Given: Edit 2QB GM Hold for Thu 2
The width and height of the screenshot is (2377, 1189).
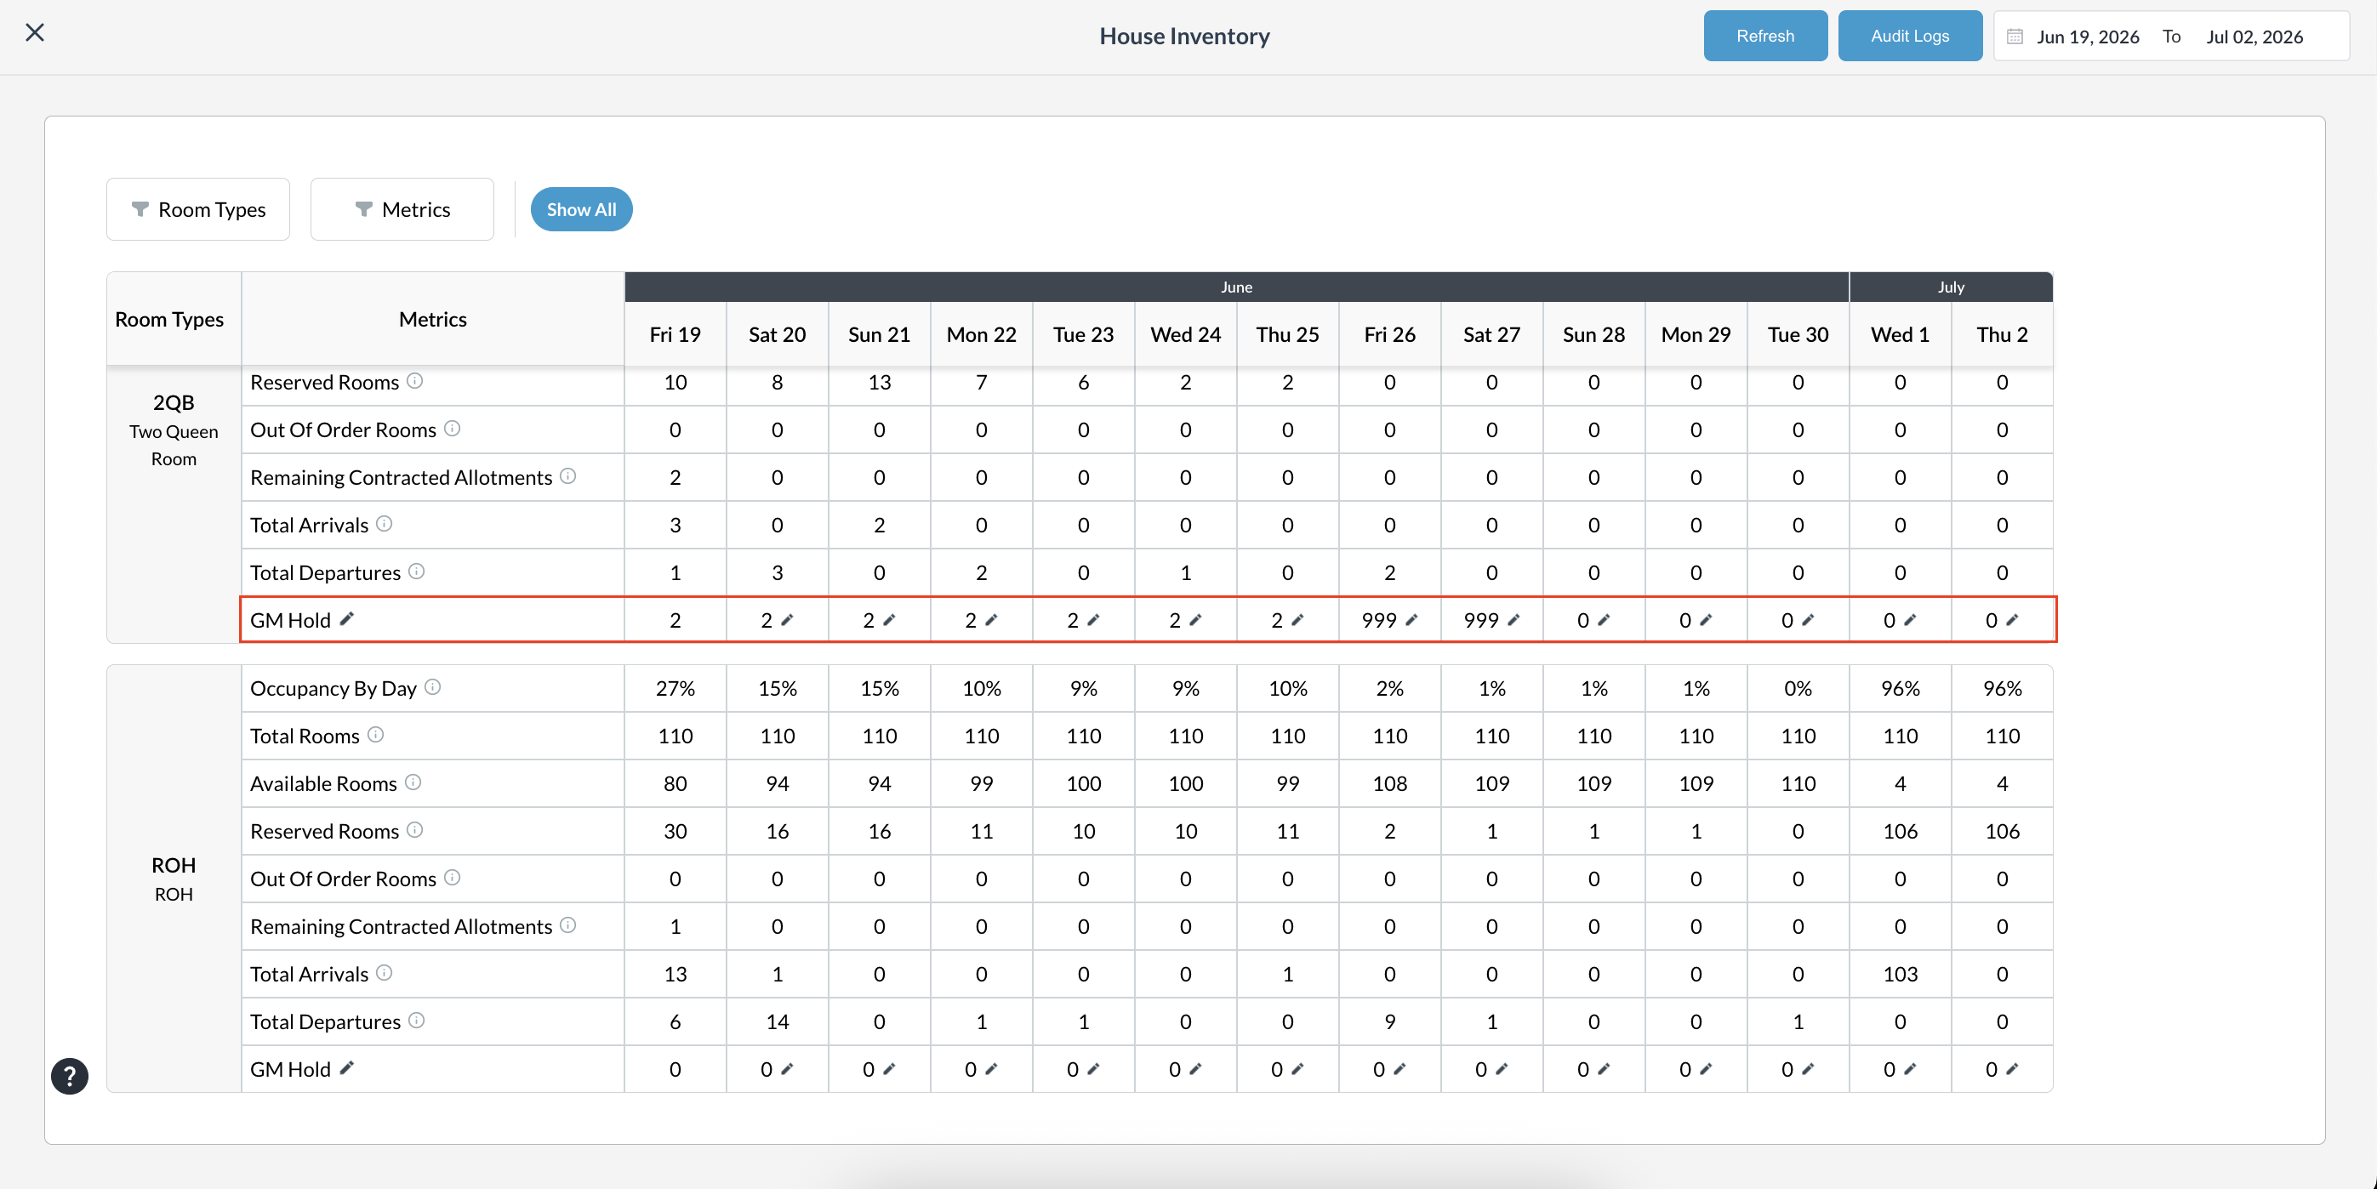Looking at the screenshot, I should pyautogui.click(x=2013, y=620).
